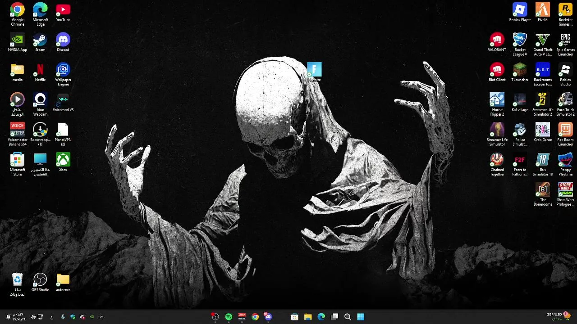Switch to Spotify on the taskbar
The width and height of the screenshot is (577, 324).
(x=229, y=317)
